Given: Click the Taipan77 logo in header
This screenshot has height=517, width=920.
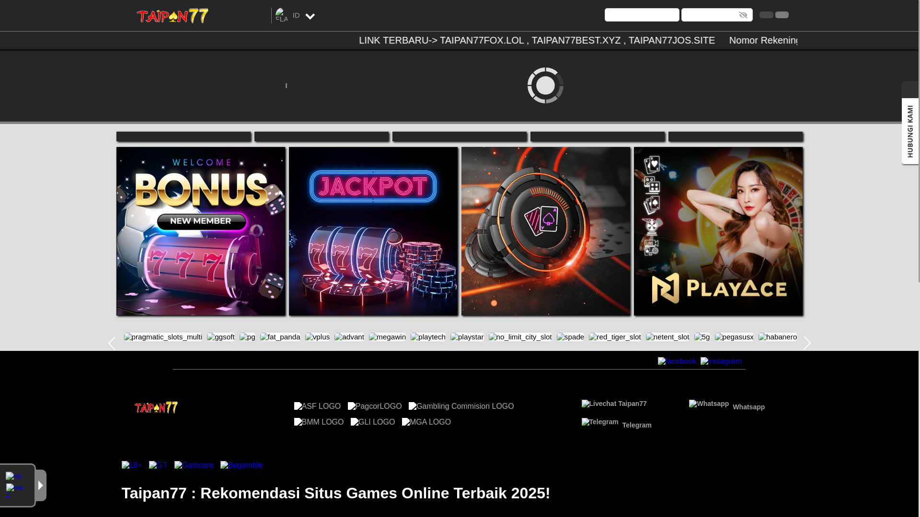Looking at the screenshot, I should coord(172,16).
